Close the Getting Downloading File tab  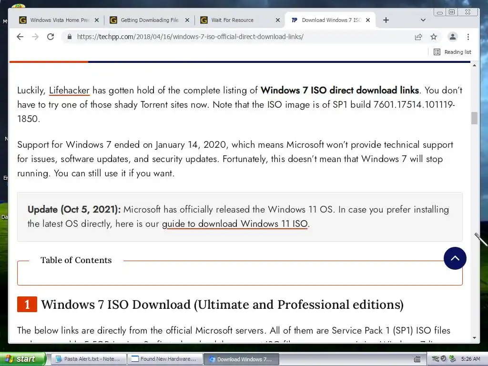pos(187,20)
